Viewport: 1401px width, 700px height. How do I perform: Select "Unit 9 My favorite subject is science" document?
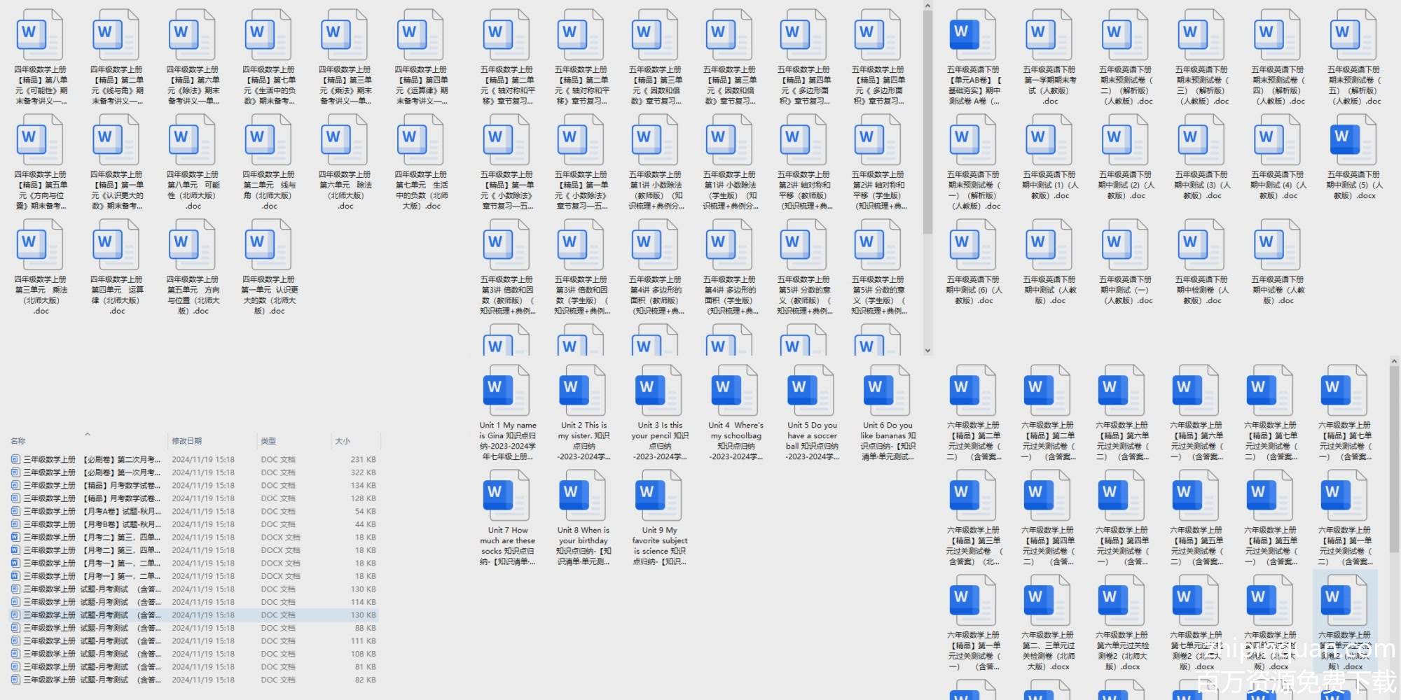pos(659,497)
